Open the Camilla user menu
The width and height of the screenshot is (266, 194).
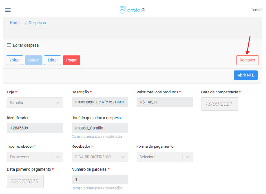256,10
